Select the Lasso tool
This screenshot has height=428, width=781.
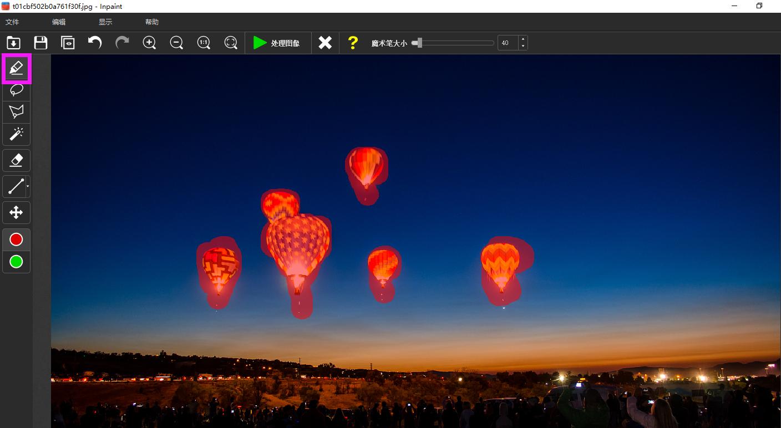[16, 90]
